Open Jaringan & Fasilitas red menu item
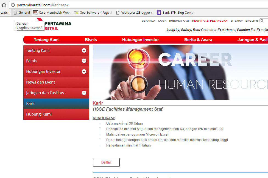 pos(253,40)
